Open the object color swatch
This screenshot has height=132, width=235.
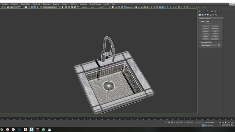219,45
